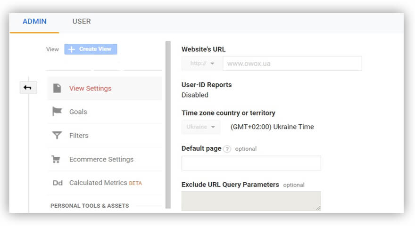Screen dimensions: 415x226
Task: Click the Ecommerce Settings cart icon
Action: click(x=56, y=159)
